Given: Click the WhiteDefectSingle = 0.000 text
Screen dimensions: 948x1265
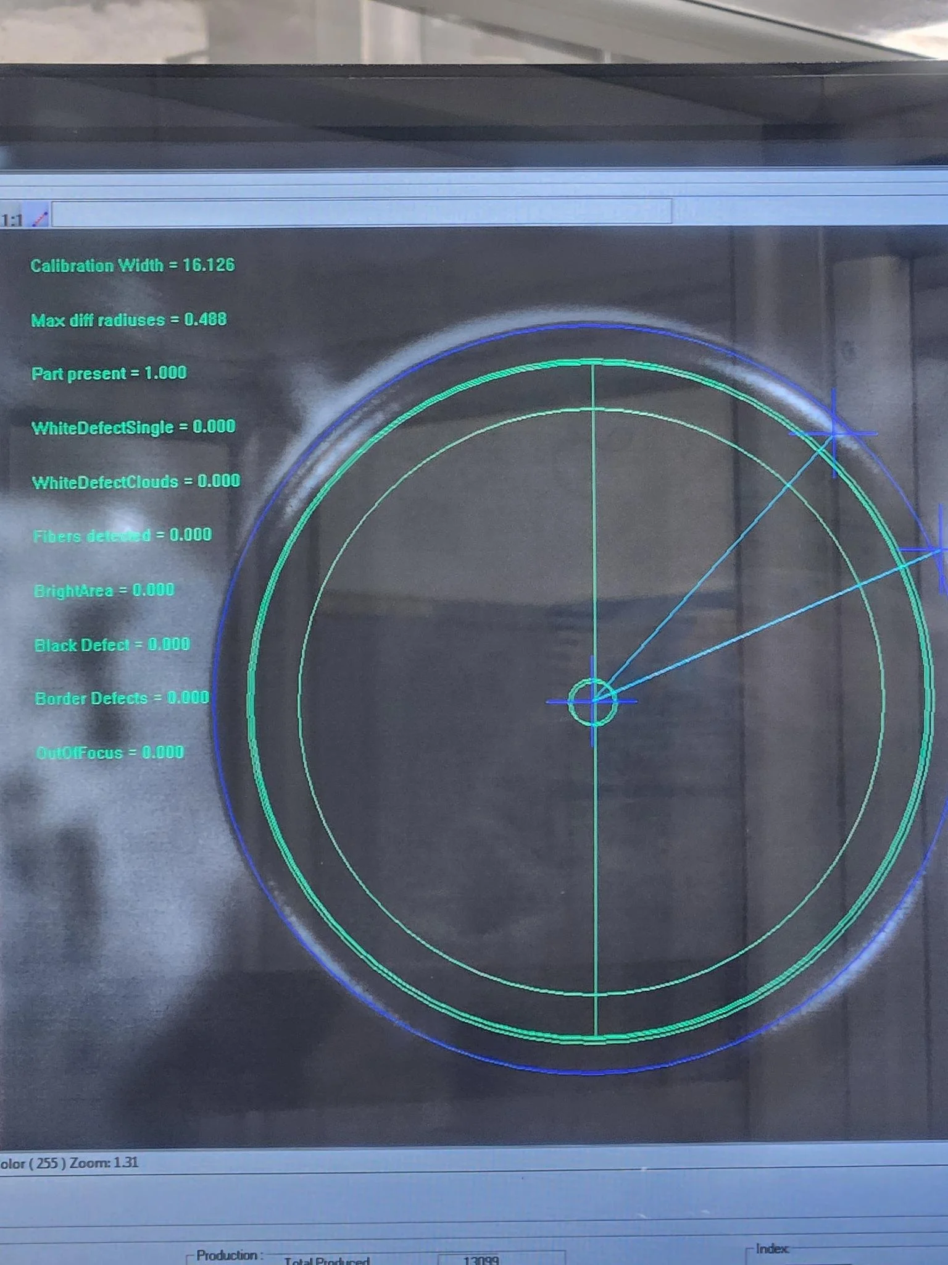Looking at the screenshot, I should tap(133, 427).
